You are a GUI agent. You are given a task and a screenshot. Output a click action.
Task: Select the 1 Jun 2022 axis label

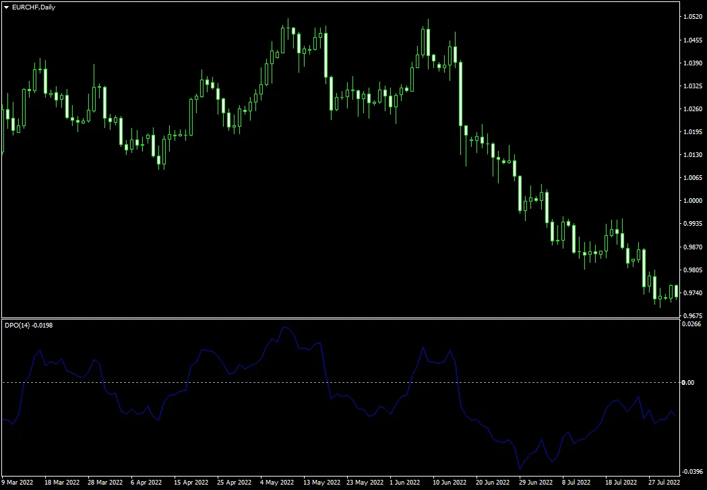404,483
